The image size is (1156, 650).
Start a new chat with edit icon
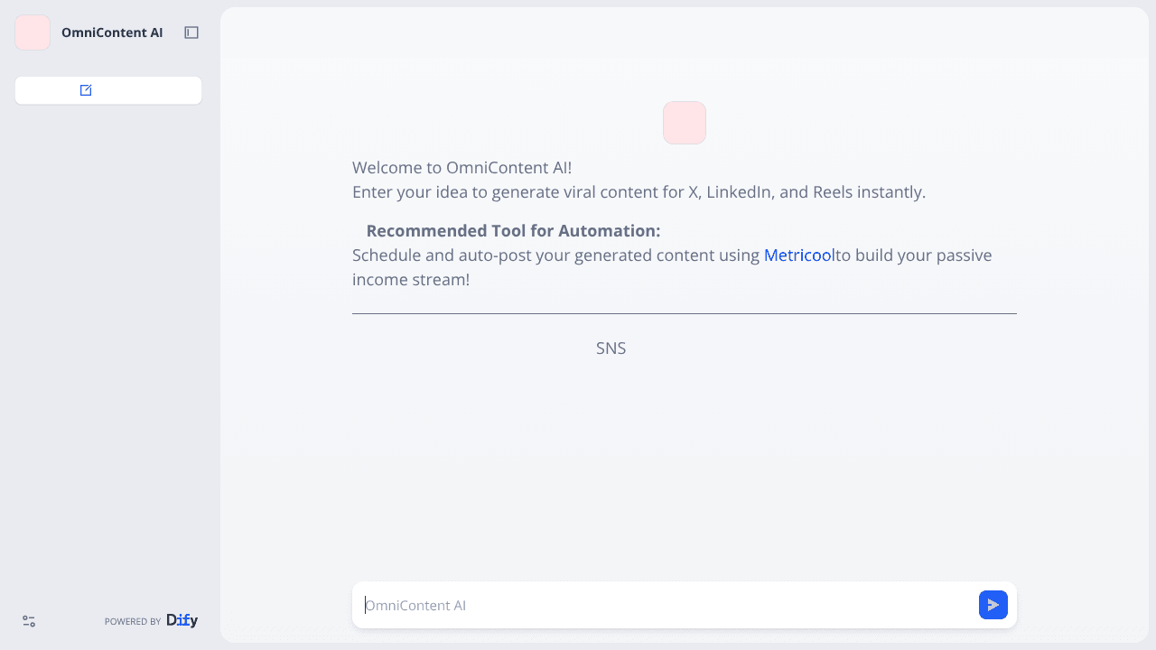point(108,90)
